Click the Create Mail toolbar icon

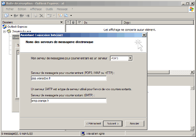point(7,15)
